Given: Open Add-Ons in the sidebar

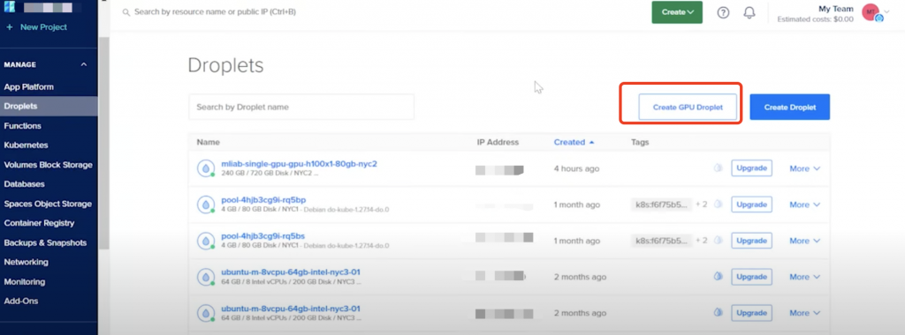Looking at the screenshot, I should pyautogui.click(x=21, y=301).
